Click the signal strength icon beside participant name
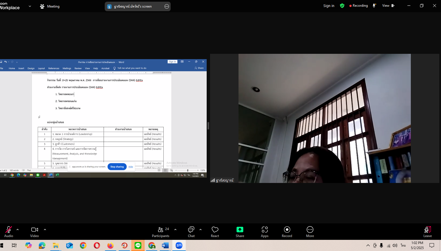 pyautogui.click(x=213, y=180)
